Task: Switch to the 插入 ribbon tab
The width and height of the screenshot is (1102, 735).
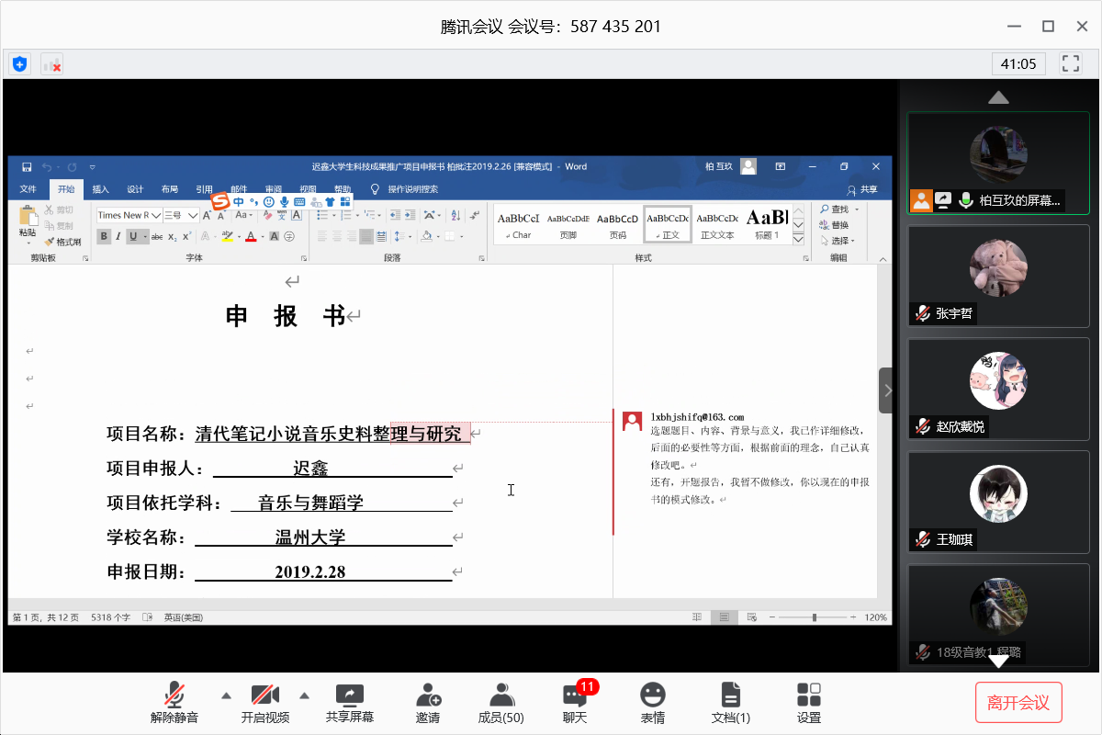Action: 100,189
